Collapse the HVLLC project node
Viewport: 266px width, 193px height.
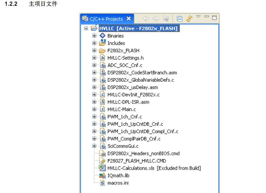(86, 28)
